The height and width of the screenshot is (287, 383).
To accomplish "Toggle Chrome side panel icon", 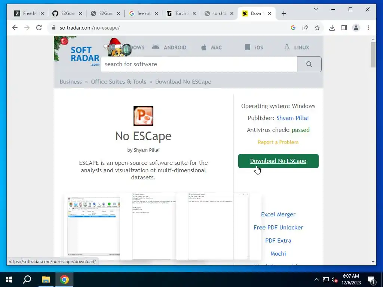I will pos(344,28).
